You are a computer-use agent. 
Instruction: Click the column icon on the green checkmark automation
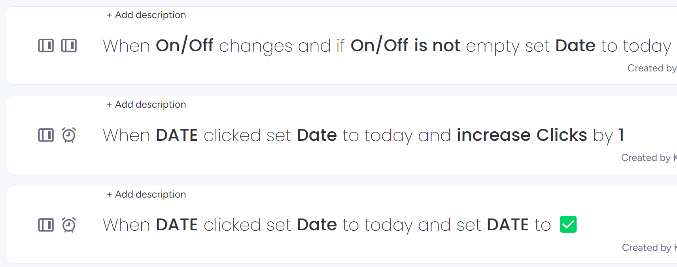click(x=46, y=225)
